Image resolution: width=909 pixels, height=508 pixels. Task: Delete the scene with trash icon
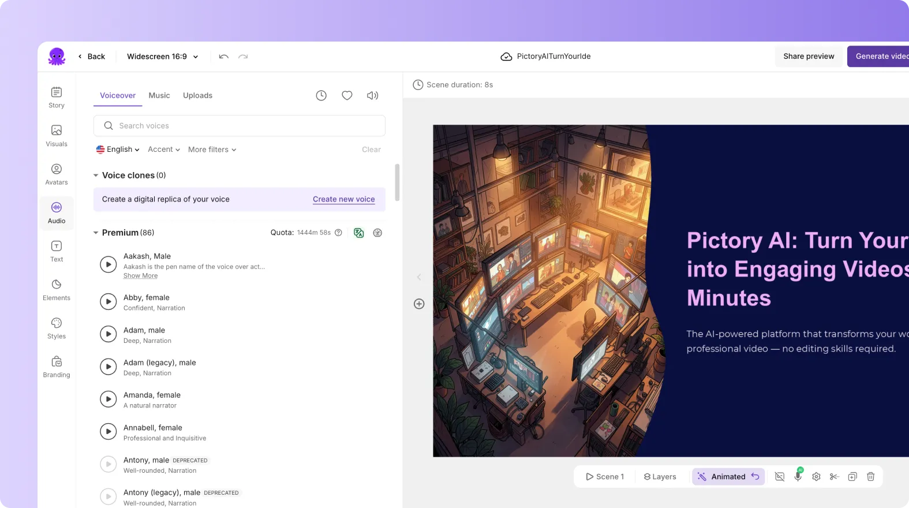871,477
